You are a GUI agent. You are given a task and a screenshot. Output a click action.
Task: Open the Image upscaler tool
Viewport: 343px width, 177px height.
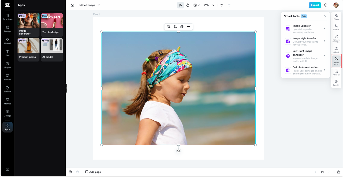[305, 29]
